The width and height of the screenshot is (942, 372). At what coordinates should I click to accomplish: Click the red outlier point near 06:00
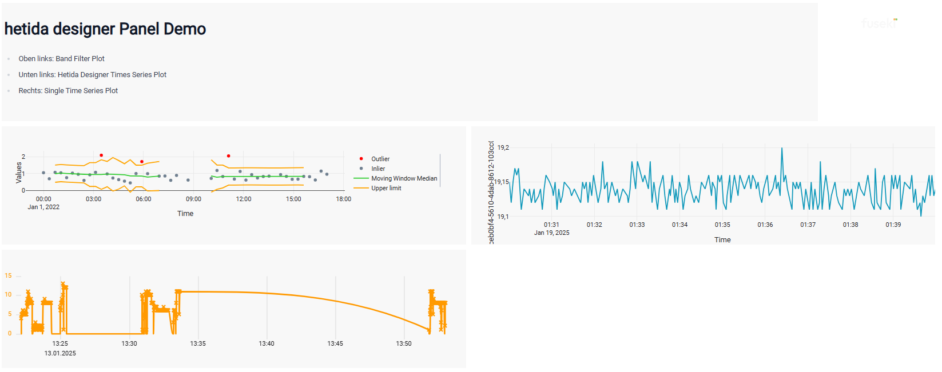[142, 162]
